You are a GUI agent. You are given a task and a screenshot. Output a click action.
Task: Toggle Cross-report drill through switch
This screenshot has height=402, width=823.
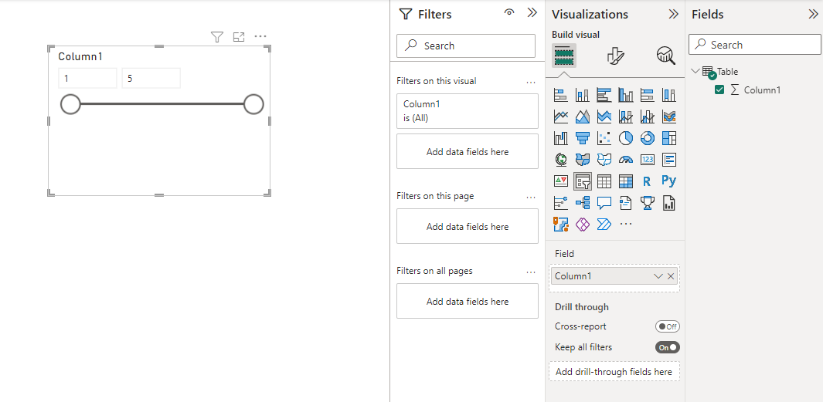667,326
